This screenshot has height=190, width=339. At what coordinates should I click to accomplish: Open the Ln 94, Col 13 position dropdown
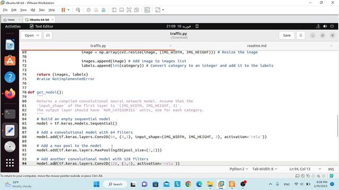click(305, 169)
